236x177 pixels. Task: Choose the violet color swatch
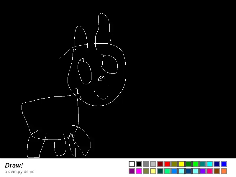(x=203, y=171)
